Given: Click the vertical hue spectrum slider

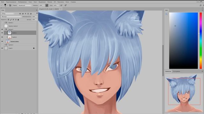Looking at the screenshot, I should pos(201,41).
